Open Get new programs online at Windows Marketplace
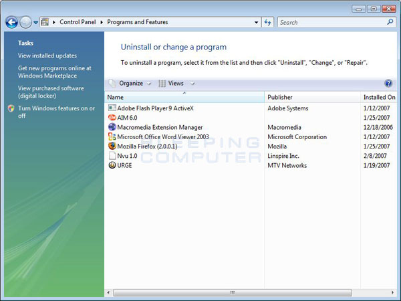Image resolution: width=401 pixels, height=301 pixels. (55, 72)
